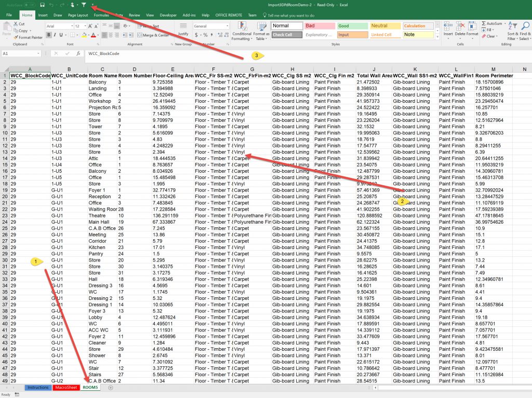Switch to the MacroSheet worksheet tab

(66, 388)
